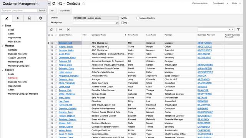Open contact link Anguelova, Boryana

[68, 76]
